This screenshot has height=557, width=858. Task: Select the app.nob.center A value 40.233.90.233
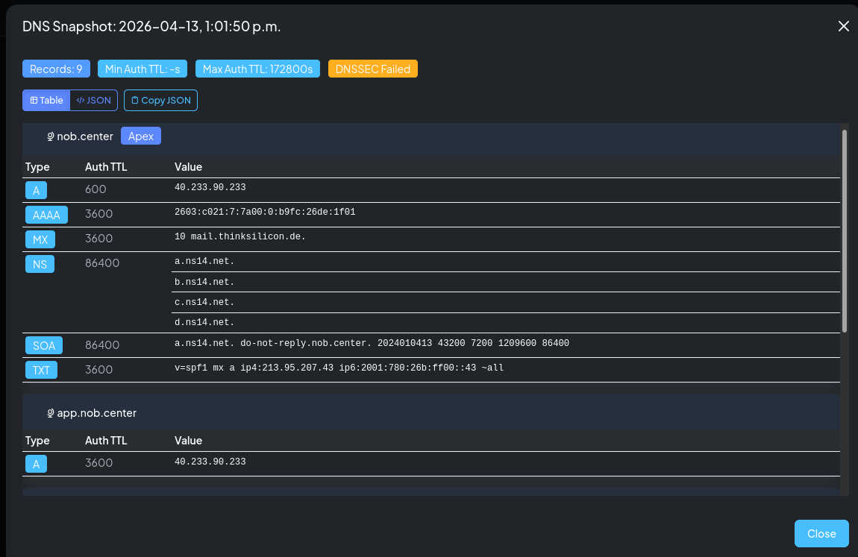pyautogui.click(x=210, y=462)
